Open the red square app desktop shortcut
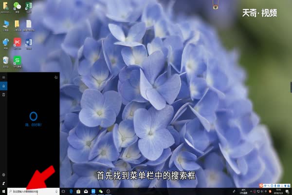The height and width of the screenshot is (195, 292). click(x=17, y=43)
